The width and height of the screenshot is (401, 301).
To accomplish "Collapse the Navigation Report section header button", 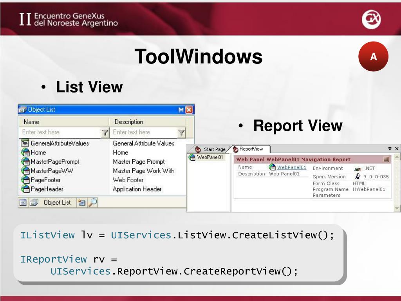I will (386, 159).
